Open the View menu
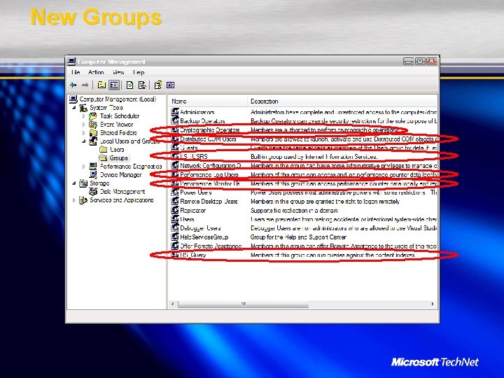This screenshot has height=378, width=504. tap(118, 72)
